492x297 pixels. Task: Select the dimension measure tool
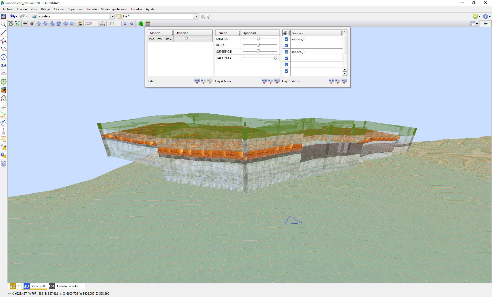click(x=4, y=73)
